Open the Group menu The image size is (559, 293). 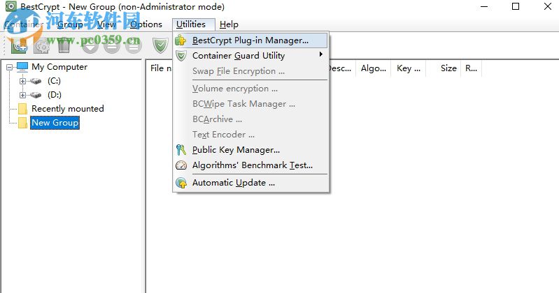pos(70,24)
